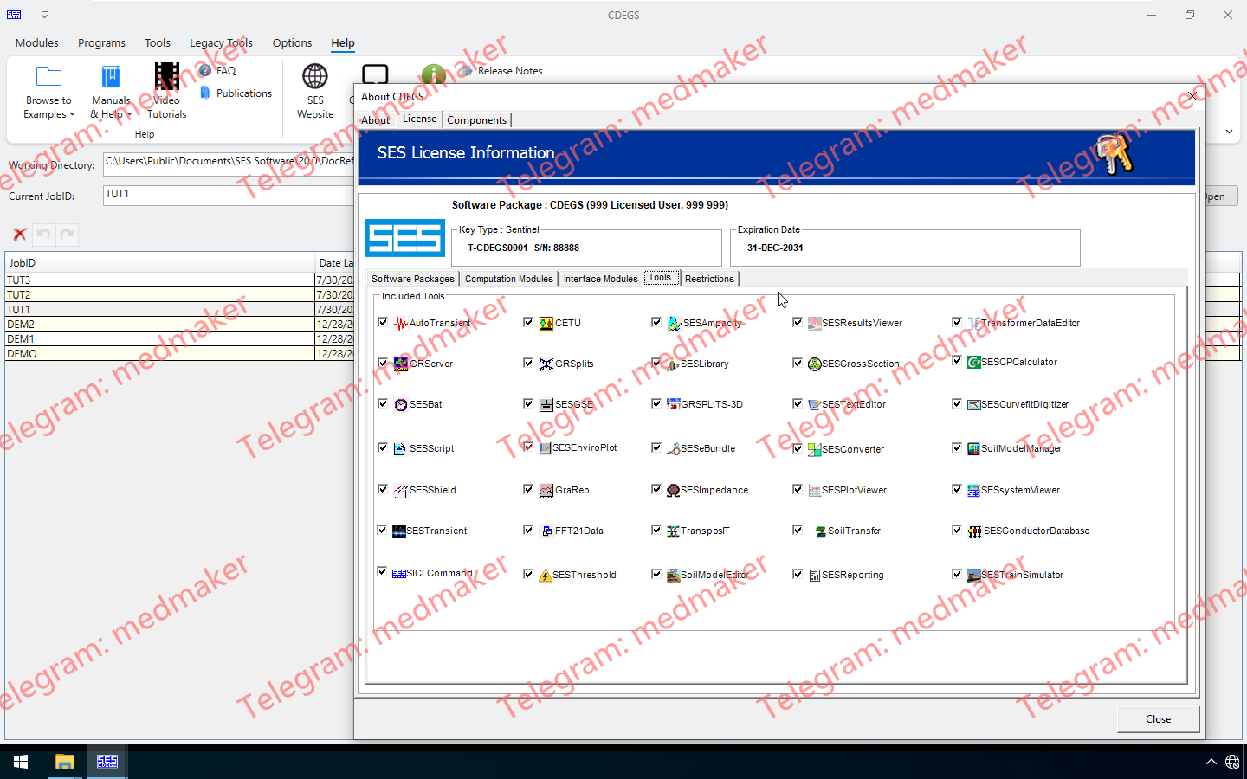Open the Modules menu
Screen dimensions: 1247x779
click(x=37, y=42)
